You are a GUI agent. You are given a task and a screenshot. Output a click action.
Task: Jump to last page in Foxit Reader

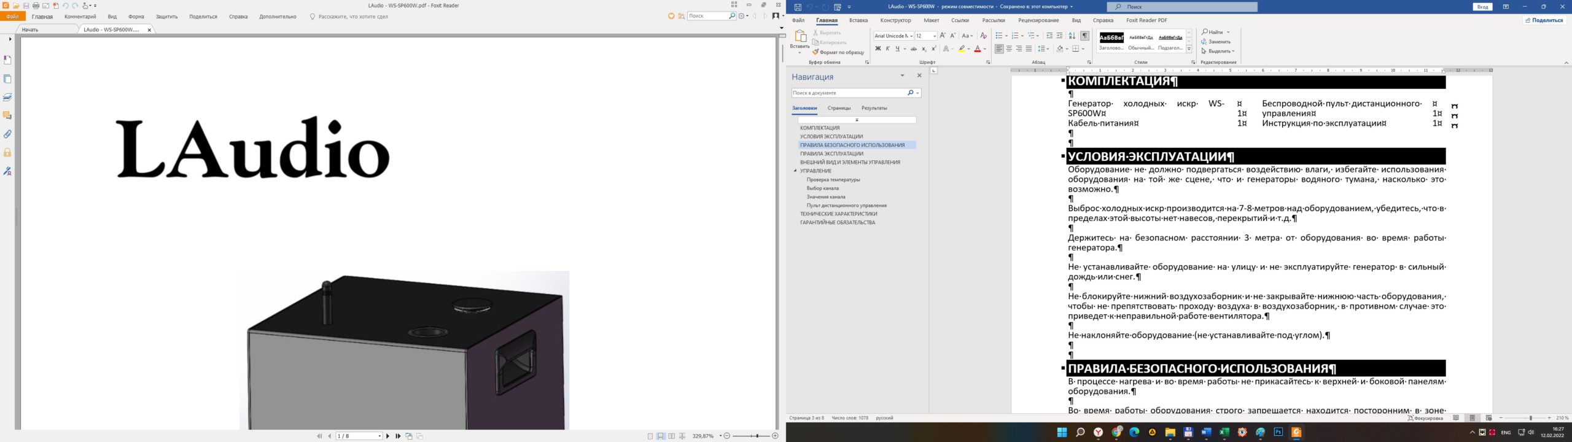pos(398,436)
